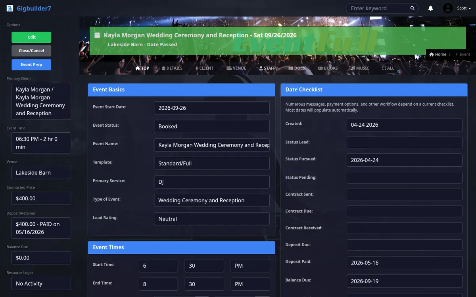Switch to the BOOKS tab
The width and height of the screenshot is (476, 297).
click(x=328, y=68)
